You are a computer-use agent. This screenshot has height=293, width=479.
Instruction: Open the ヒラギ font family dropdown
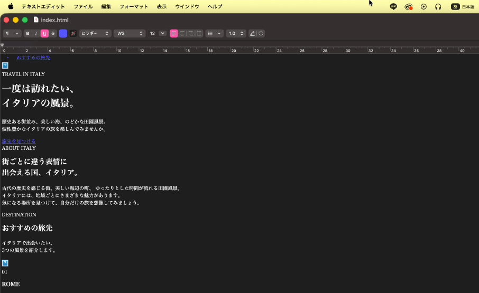pyautogui.click(x=95, y=34)
